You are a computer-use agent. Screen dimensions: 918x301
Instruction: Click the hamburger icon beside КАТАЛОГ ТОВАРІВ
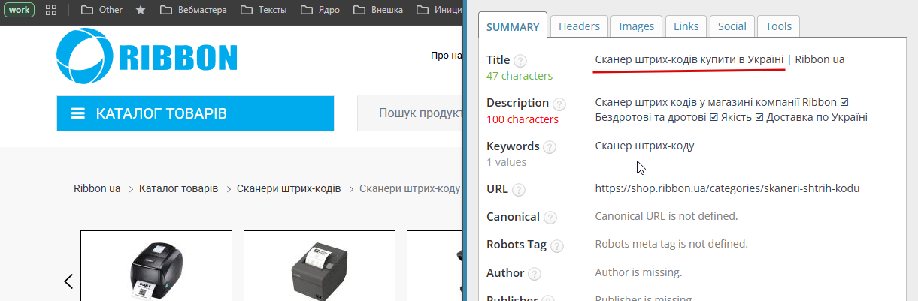pos(77,114)
